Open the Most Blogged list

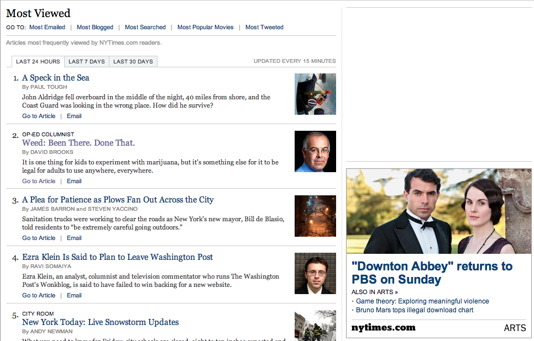[95, 27]
